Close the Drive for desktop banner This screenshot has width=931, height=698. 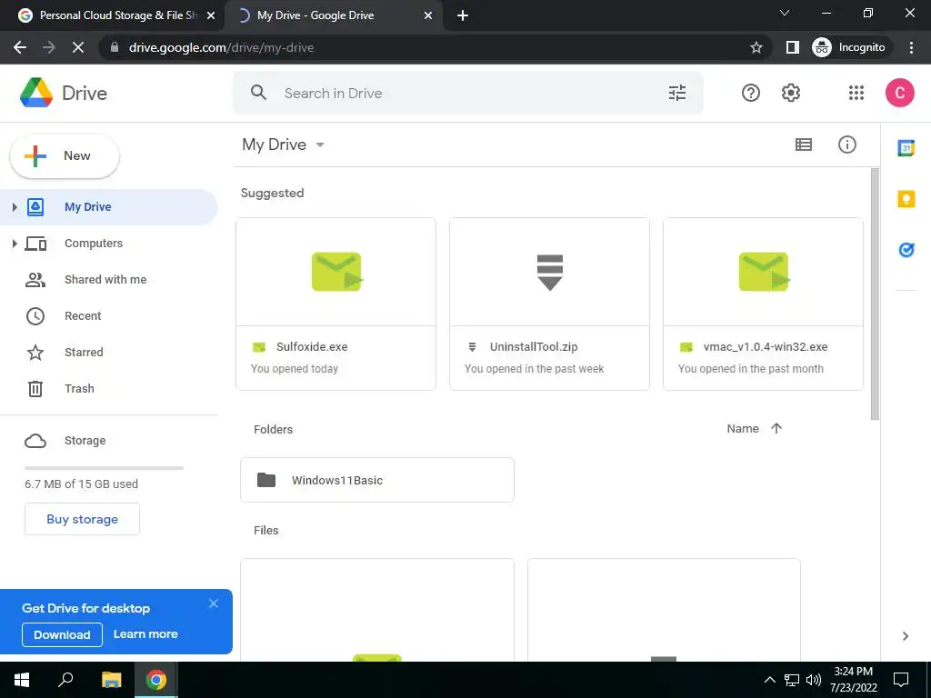213,603
